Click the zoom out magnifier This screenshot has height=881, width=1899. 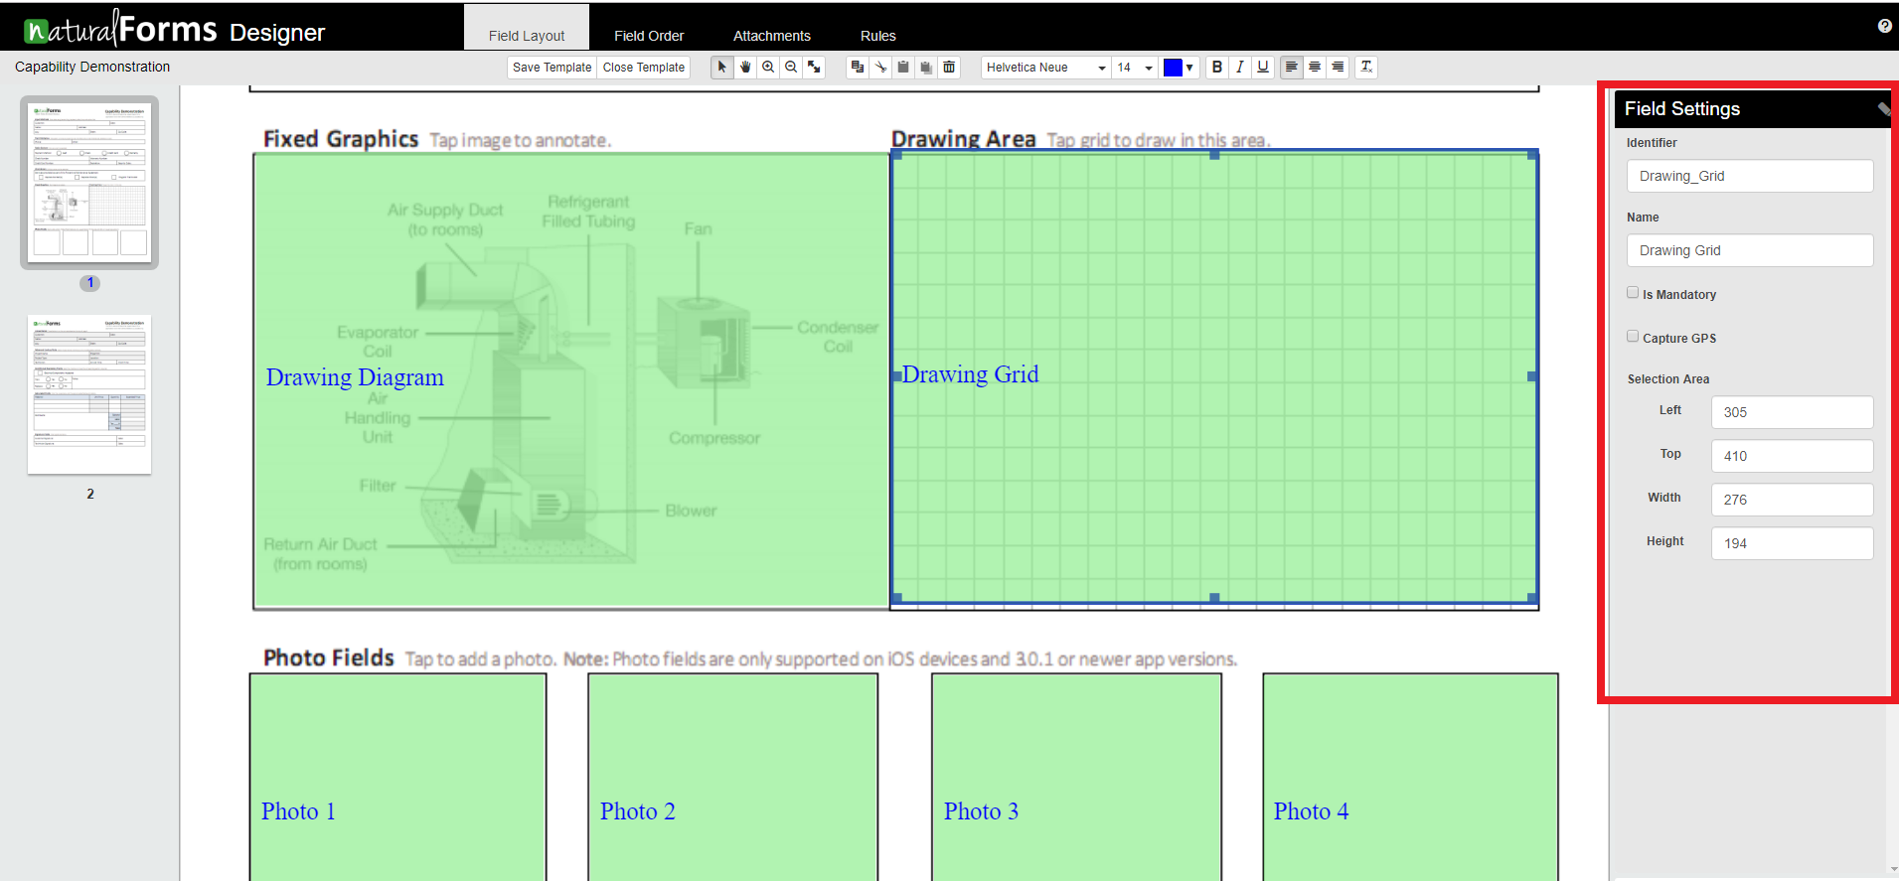[x=791, y=68]
